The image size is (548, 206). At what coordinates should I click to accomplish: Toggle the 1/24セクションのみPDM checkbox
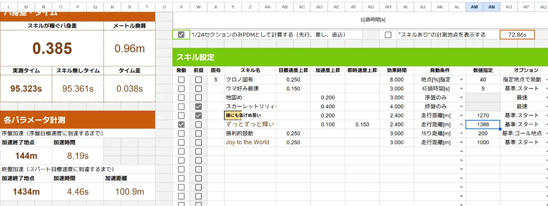pos(181,35)
